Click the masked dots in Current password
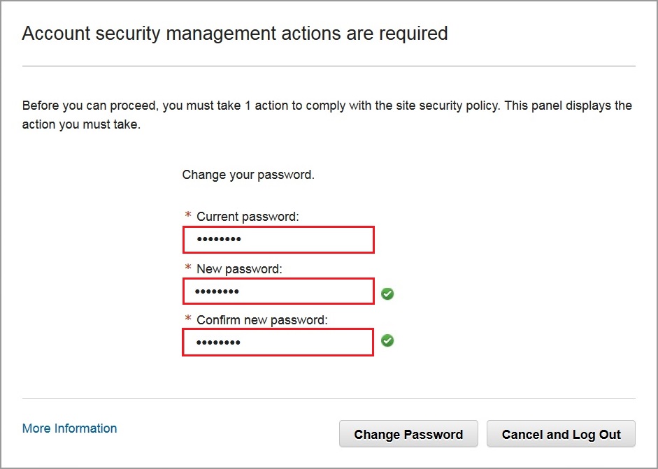This screenshot has width=658, height=469. click(x=218, y=240)
